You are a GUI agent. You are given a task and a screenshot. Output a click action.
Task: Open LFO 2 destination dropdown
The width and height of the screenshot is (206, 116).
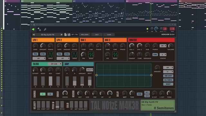63,58
